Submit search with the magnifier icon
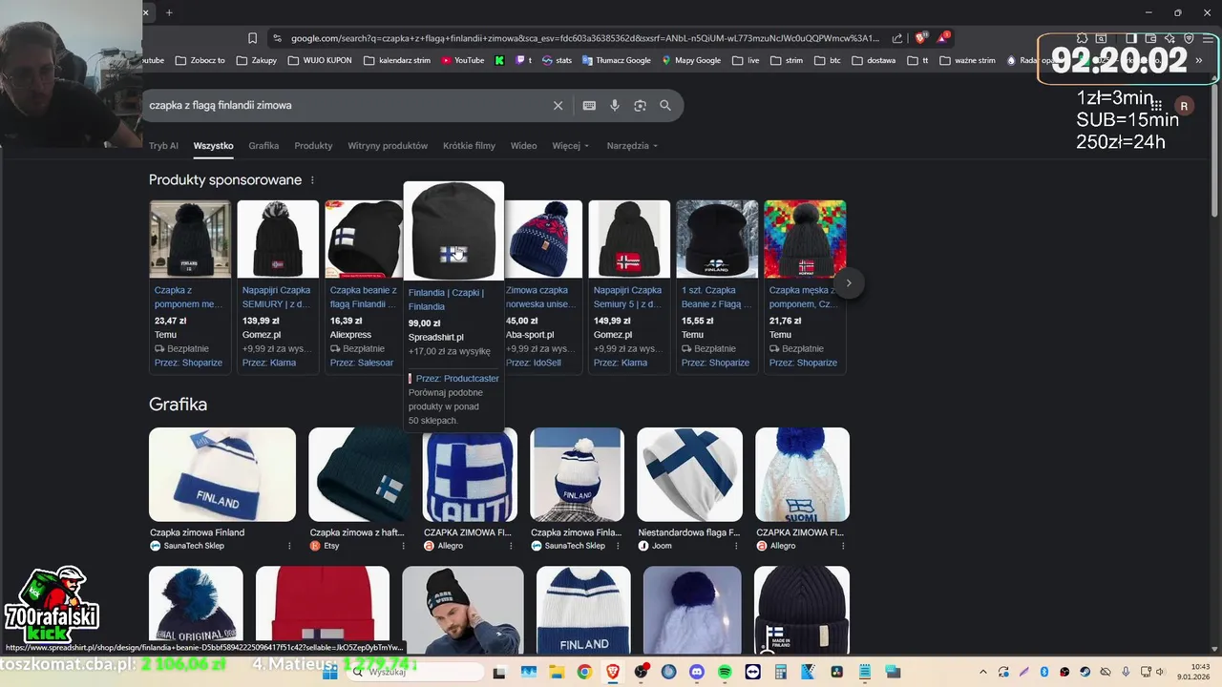This screenshot has width=1222, height=687. coord(665,105)
